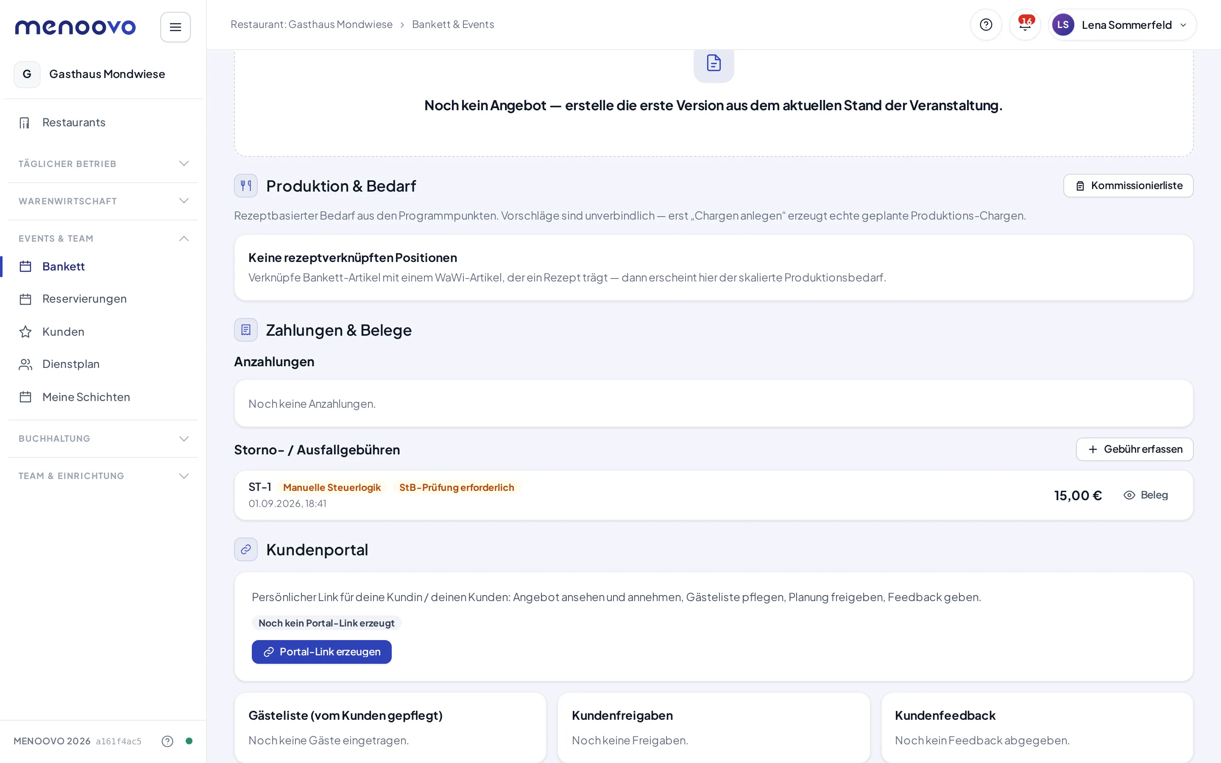Image resolution: width=1221 pixels, height=763 pixels.
Task: Open the Kundenfeedback card
Action: click(1037, 727)
